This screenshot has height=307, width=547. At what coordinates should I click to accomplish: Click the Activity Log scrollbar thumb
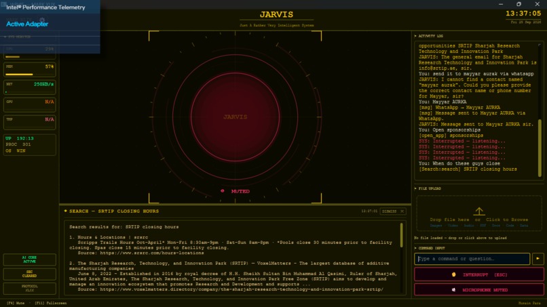point(540,148)
